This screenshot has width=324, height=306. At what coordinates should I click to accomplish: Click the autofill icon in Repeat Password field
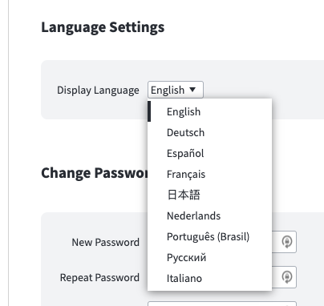[287, 277]
